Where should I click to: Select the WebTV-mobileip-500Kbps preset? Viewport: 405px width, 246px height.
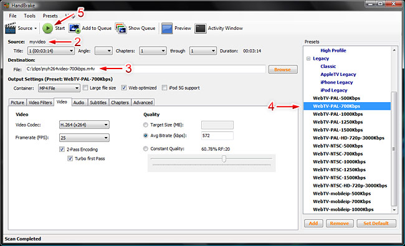click(x=341, y=194)
